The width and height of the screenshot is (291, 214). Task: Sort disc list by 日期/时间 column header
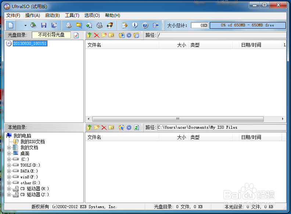click(x=260, y=45)
